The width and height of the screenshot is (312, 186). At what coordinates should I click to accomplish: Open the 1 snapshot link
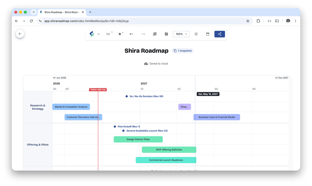(183, 51)
